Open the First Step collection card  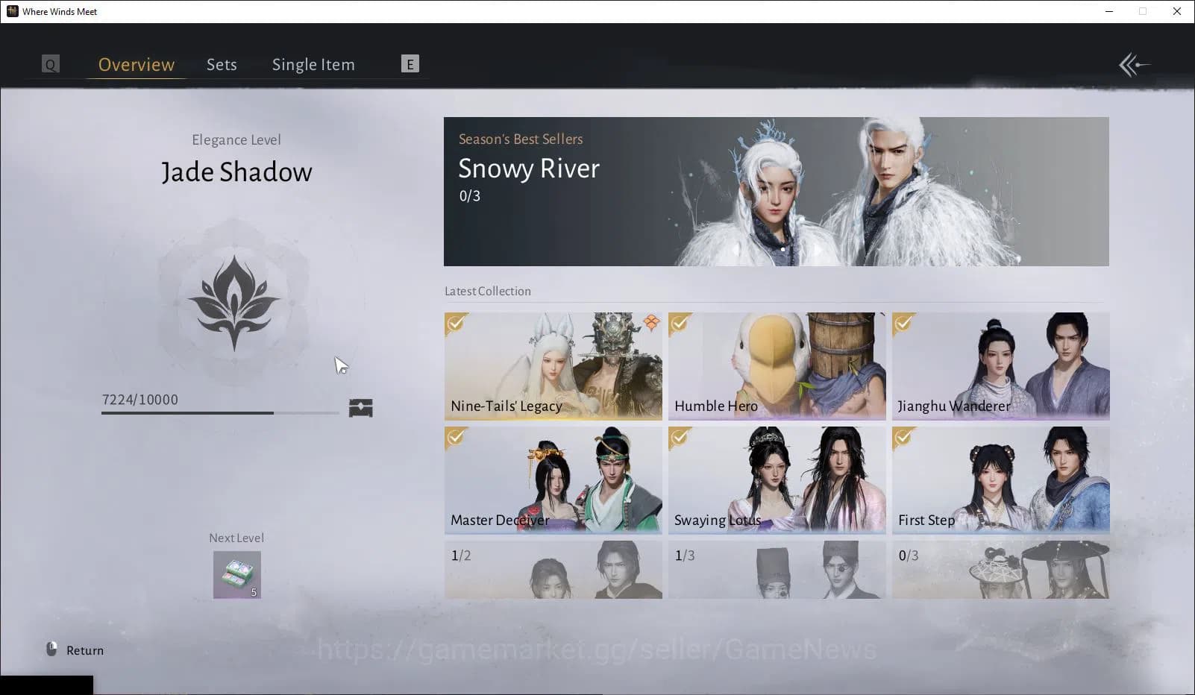tap(1001, 480)
